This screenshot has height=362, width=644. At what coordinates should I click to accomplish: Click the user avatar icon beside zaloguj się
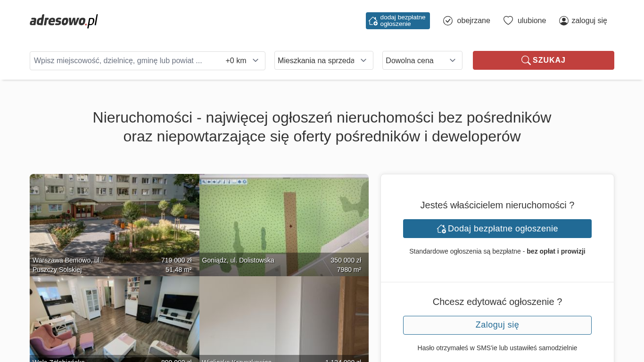(x=564, y=21)
